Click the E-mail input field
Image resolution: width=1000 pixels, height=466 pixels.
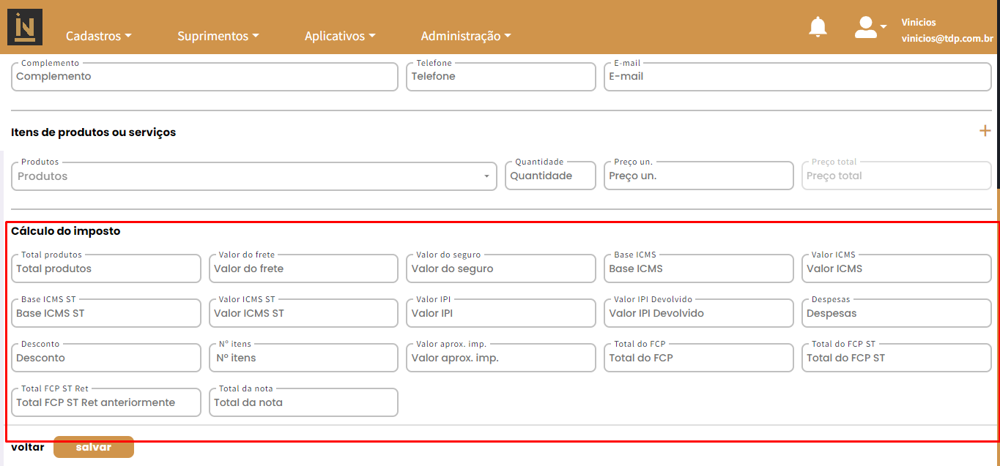(798, 77)
